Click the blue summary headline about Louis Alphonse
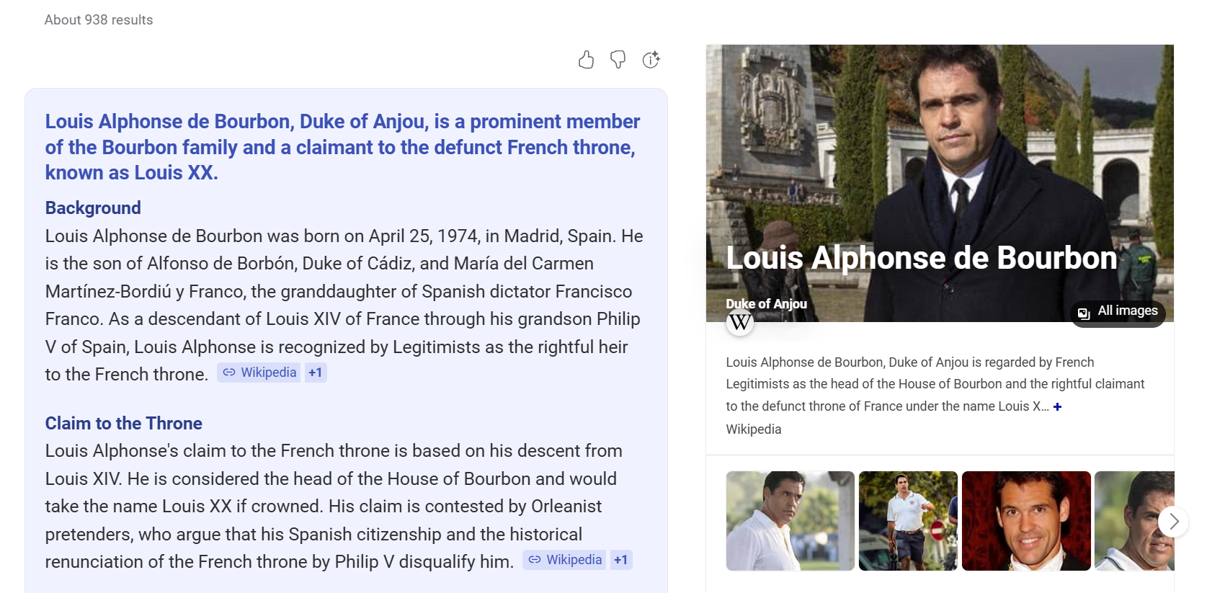This screenshot has width=1207, height=593. pyautogui.click(x=342, y=147)
